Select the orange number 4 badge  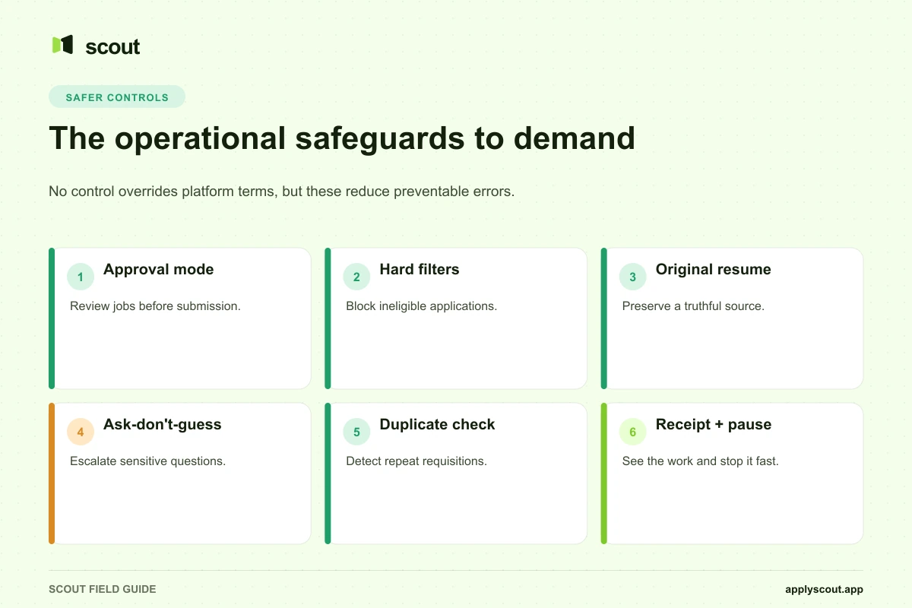(x=81, y=432)
